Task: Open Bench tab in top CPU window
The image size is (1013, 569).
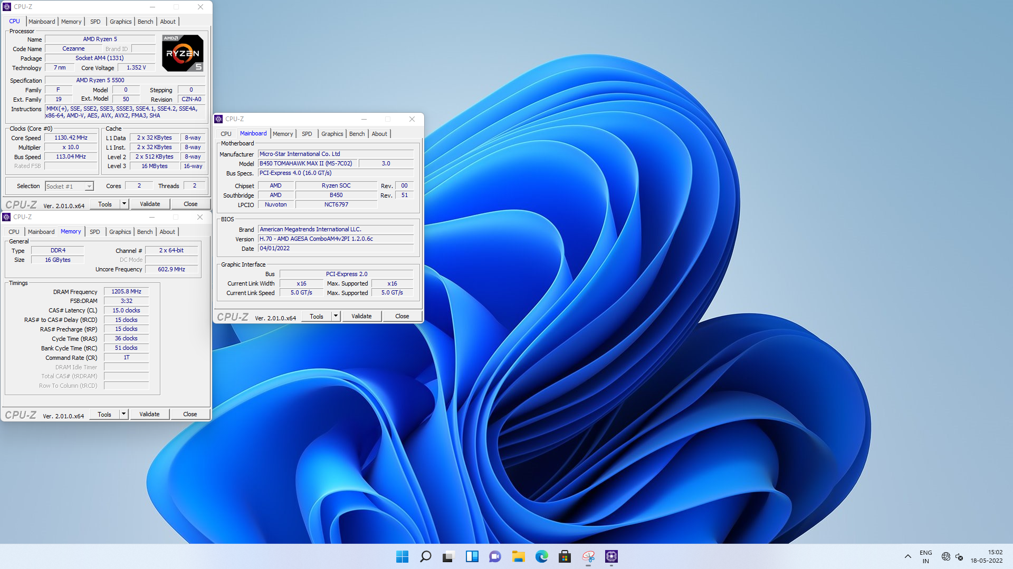Action: [146, 22]
